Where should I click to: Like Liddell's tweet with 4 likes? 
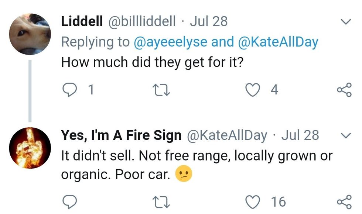click(253, 90)
